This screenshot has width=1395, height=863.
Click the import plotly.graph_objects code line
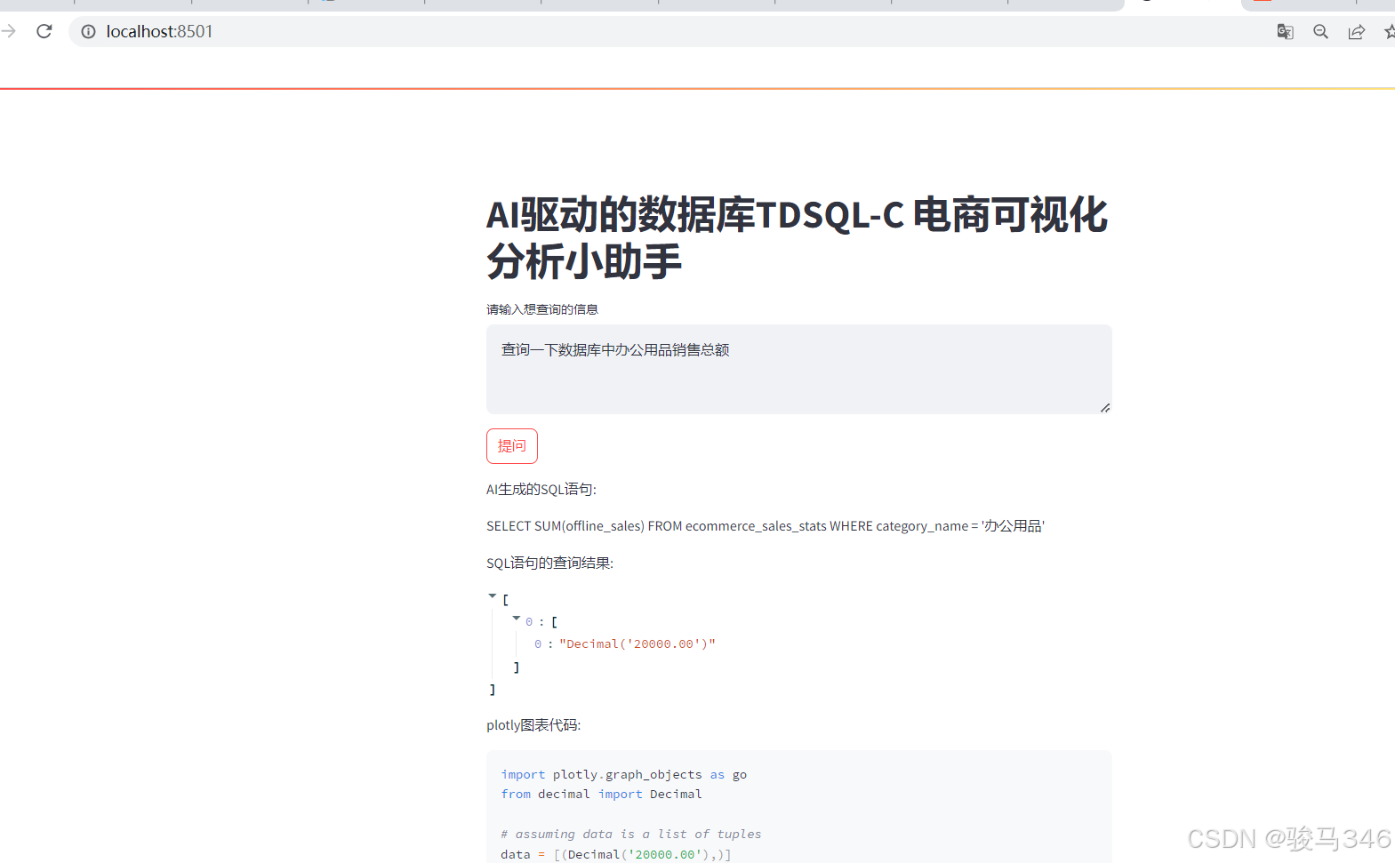click(x=623, y=775)
